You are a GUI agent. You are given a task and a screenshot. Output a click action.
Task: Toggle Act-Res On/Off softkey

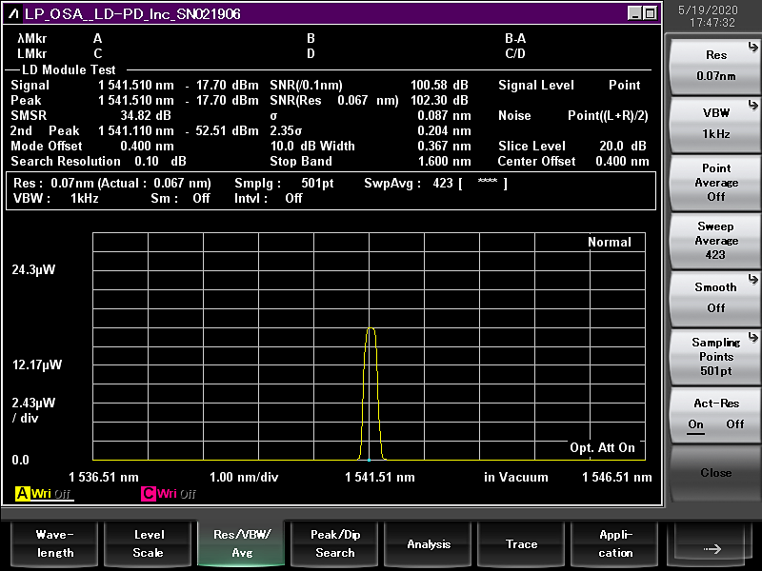point(715,414)
